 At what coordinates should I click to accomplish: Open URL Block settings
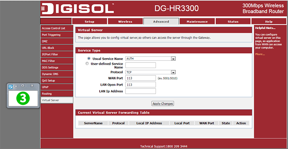click(57, 48)
